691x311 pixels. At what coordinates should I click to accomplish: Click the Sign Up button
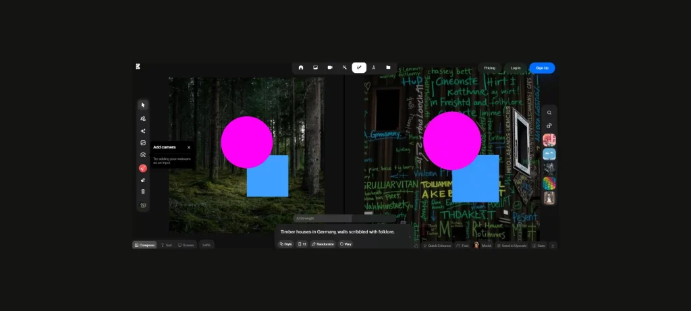542,67
